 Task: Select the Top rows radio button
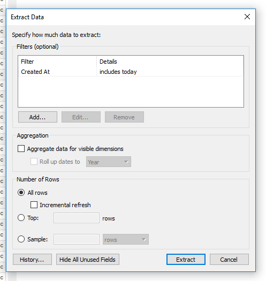tap(21, 218)
